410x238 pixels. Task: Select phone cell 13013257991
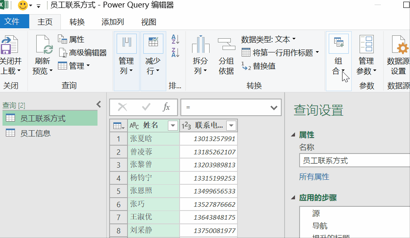coord(209,139)
